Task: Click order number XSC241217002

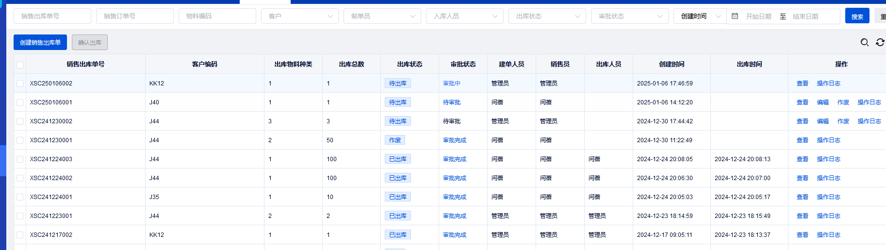Action: pyautogui.click(x=51, y=235)
